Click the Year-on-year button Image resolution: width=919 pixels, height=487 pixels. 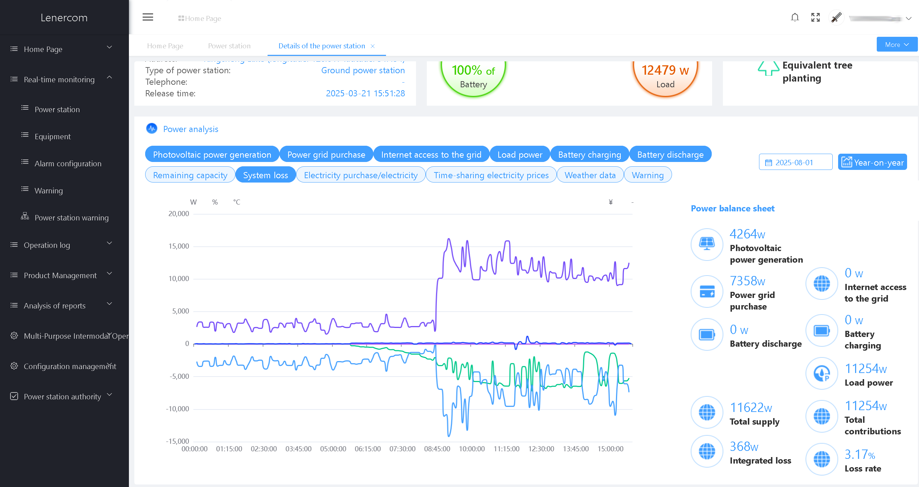tap(872, 162)
